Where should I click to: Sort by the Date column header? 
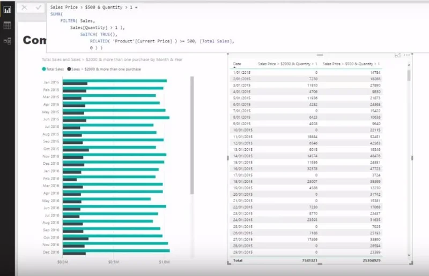(x=237, y=64)
